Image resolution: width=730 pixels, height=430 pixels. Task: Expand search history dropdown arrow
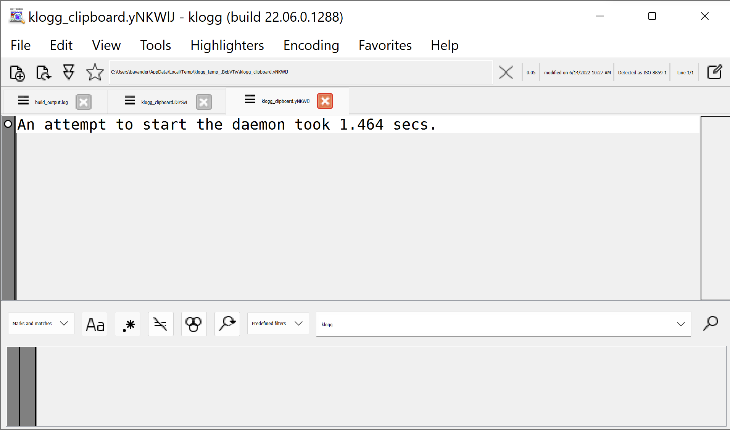[681, 324]
